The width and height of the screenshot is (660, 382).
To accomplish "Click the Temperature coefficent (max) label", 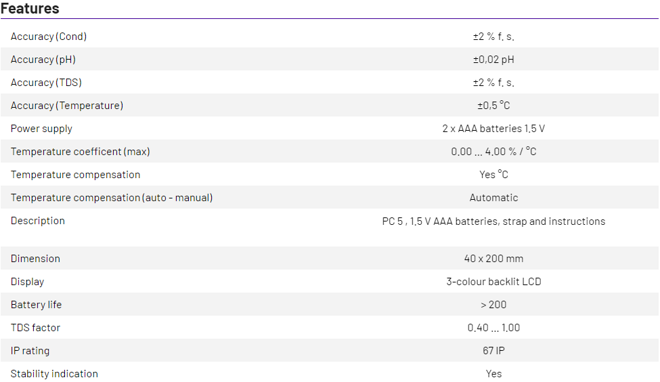I will [81, 152].
